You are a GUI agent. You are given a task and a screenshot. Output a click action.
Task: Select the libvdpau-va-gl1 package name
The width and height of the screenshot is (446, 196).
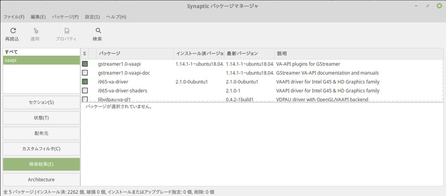pos(114,99)
